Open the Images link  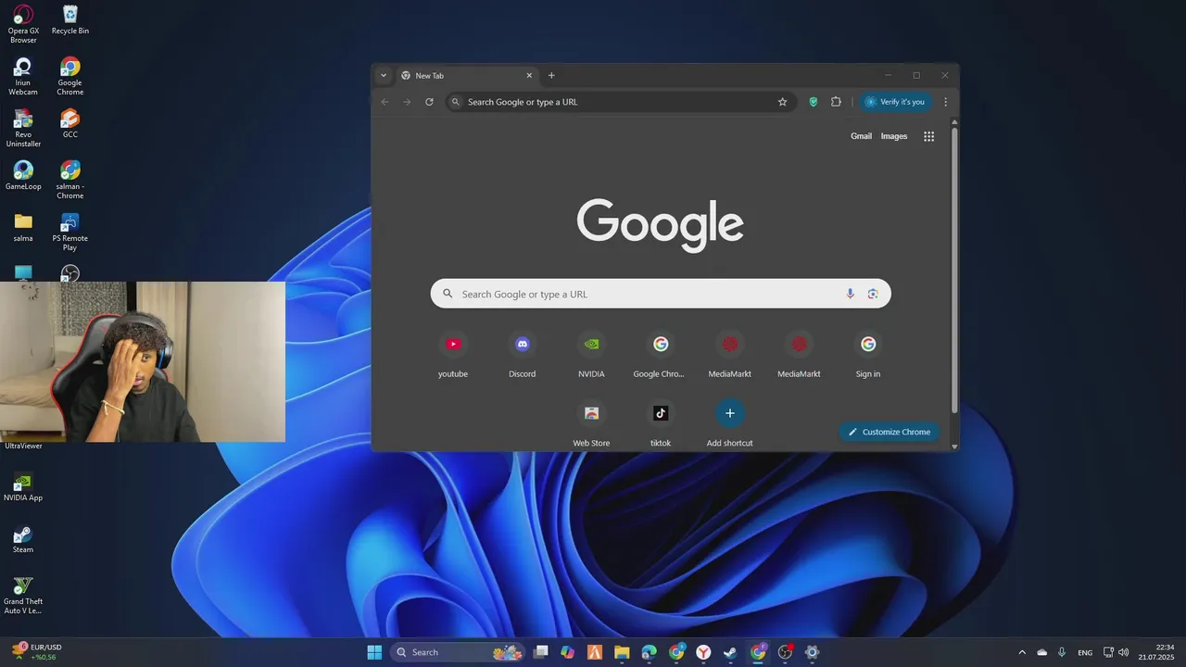point(894,136)
